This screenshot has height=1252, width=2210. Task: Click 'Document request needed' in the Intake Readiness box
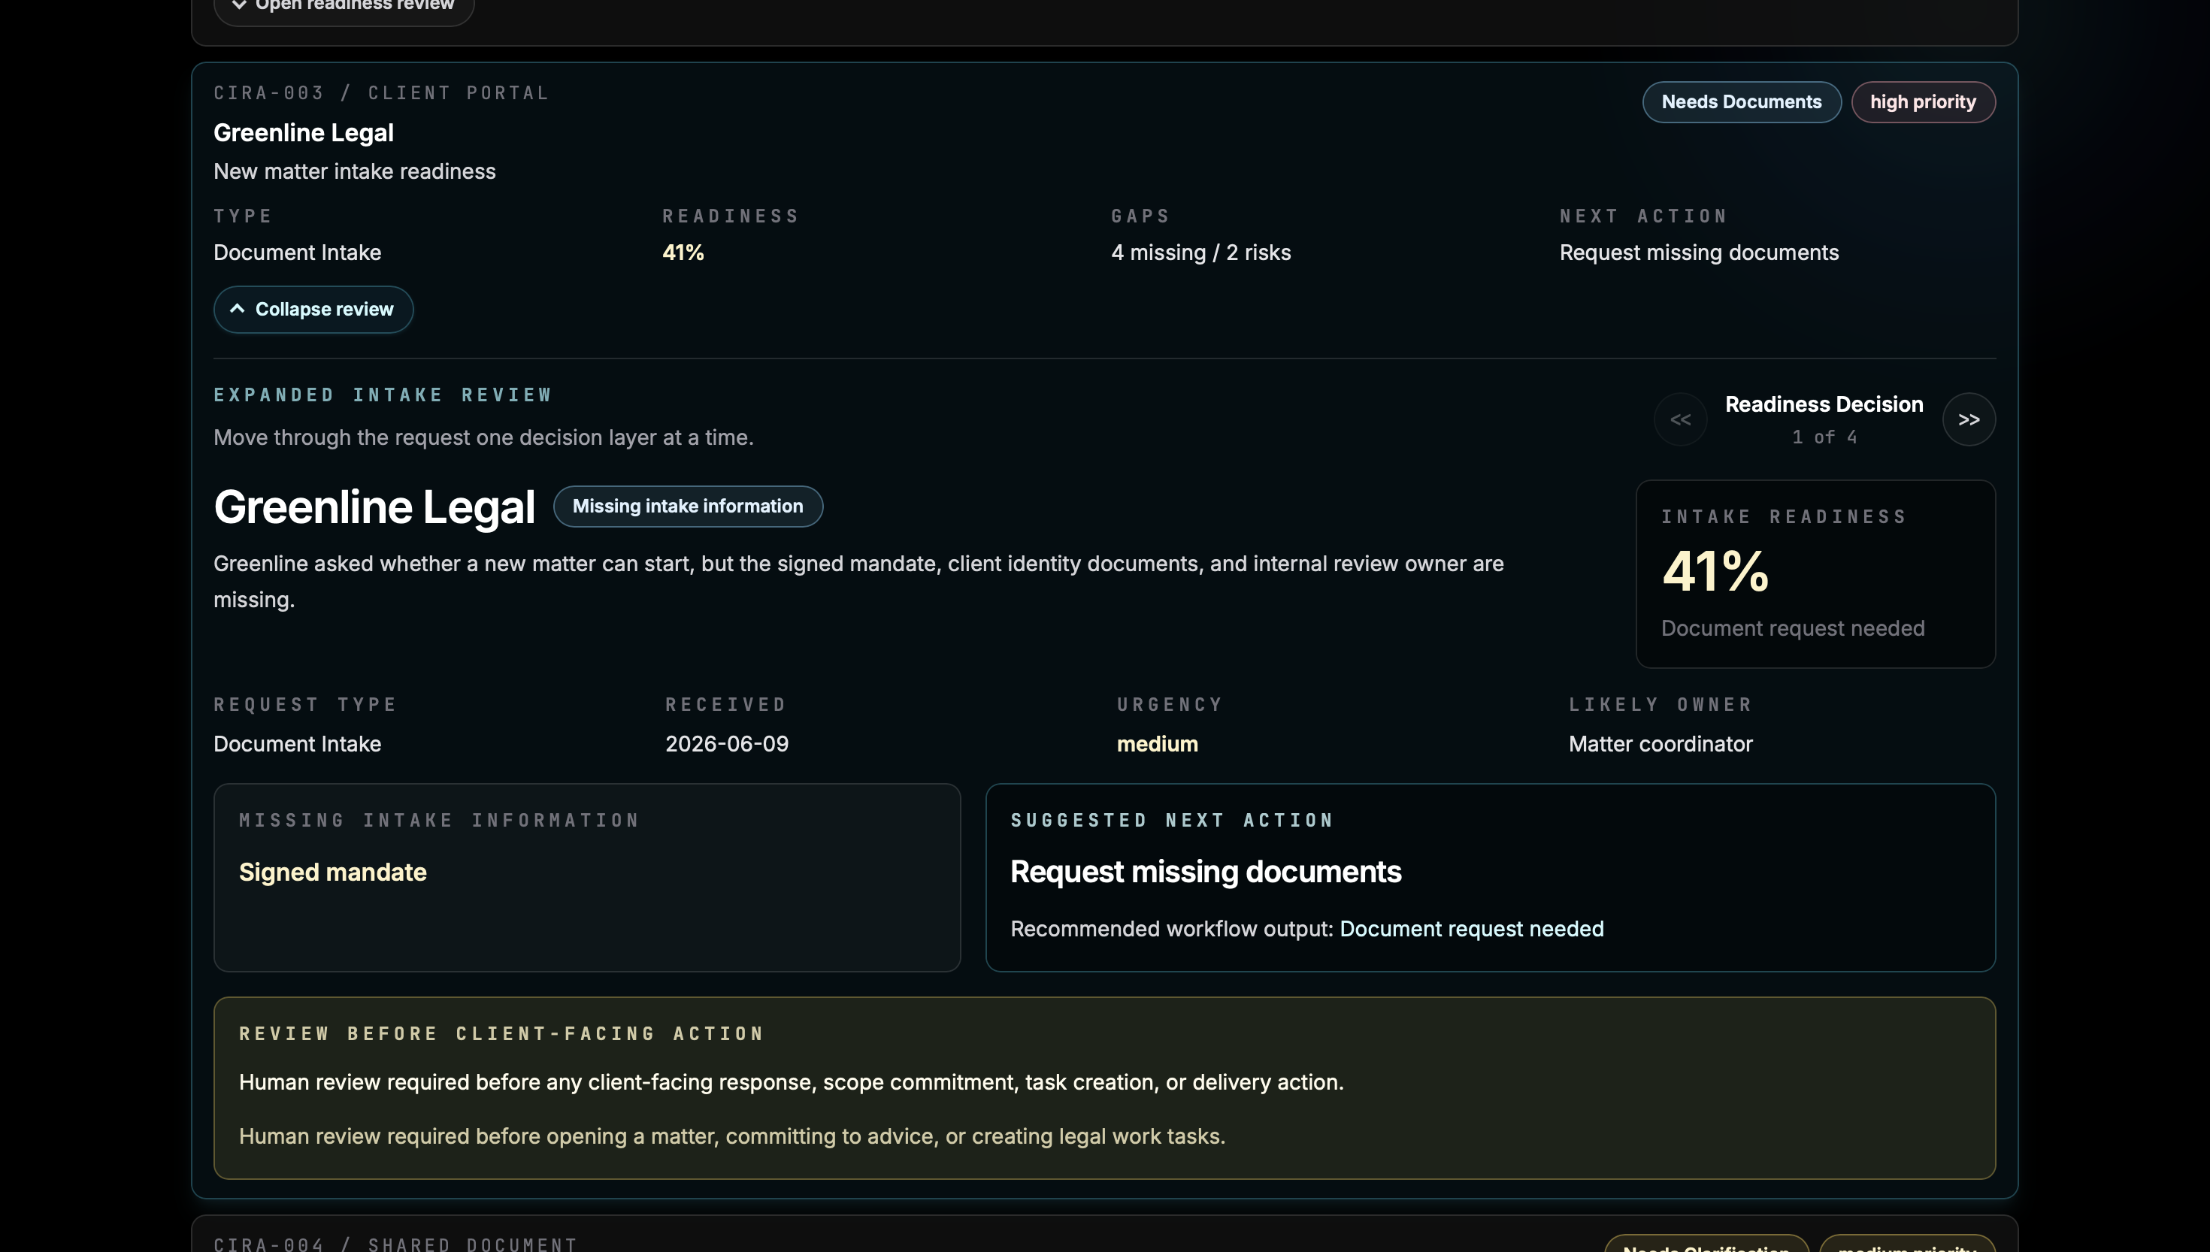point(1792,628)
